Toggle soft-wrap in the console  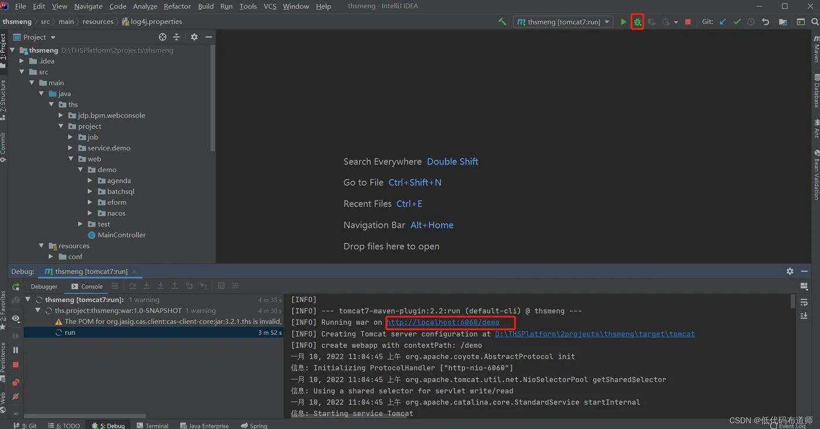[804, 302]
